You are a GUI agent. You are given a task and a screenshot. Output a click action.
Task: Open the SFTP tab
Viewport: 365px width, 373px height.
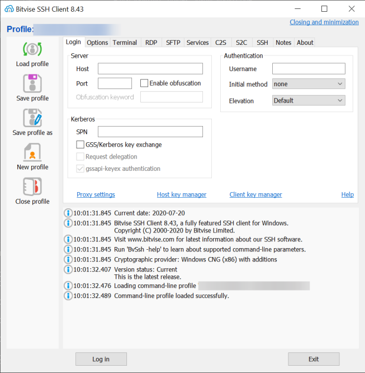click(173, 43)
